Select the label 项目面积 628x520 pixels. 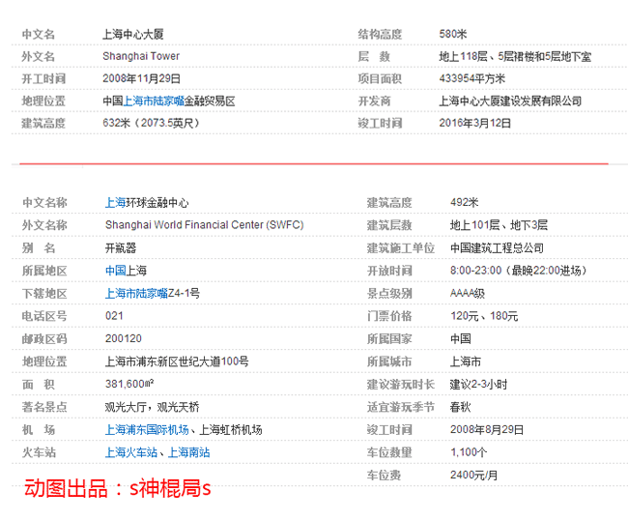(380, 78)
